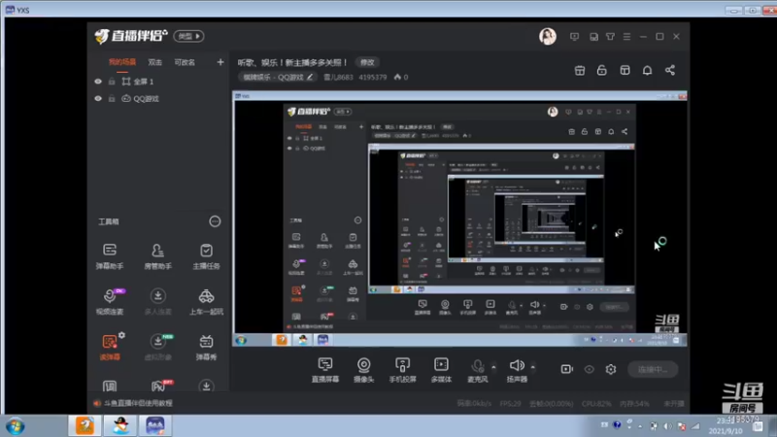The image size is (777, 437).
Task: Click the 连接中 start-stream button
Action: pos(653,369)
